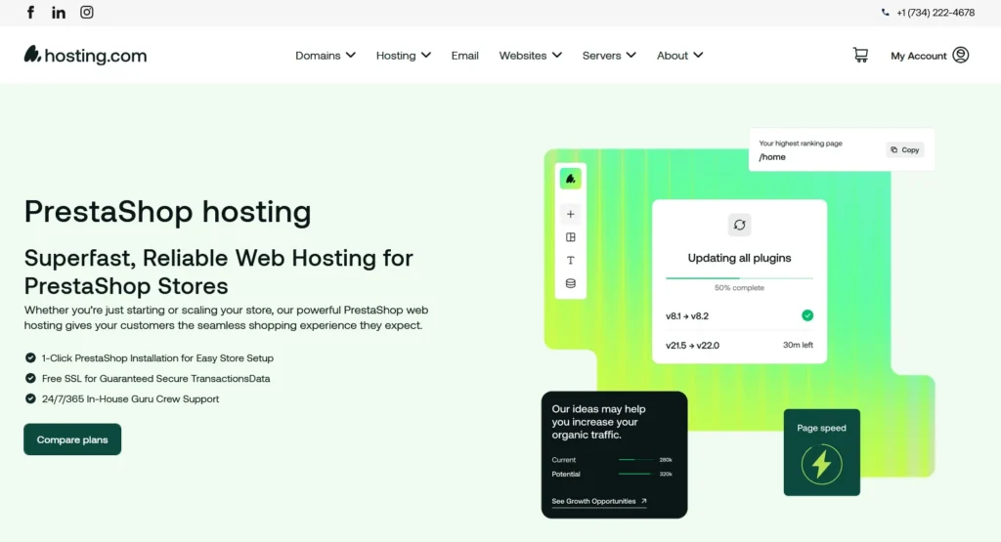Click the green checkmark next to v8.1 → v8.2

tap(807, 315)
